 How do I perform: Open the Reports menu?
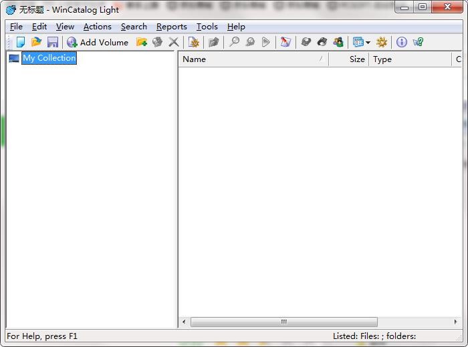tap(172, 27)
